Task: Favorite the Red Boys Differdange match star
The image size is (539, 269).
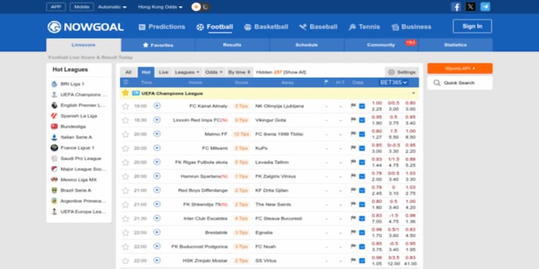Action: point(125,191)
